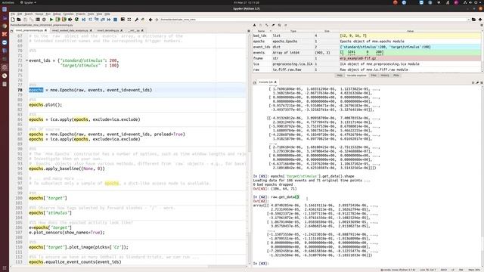Sort variables by the Type column header

293,31
